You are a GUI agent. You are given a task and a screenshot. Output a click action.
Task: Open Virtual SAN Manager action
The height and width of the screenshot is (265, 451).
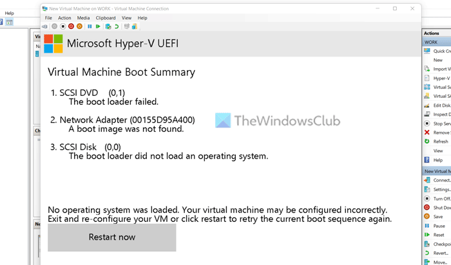437,96
